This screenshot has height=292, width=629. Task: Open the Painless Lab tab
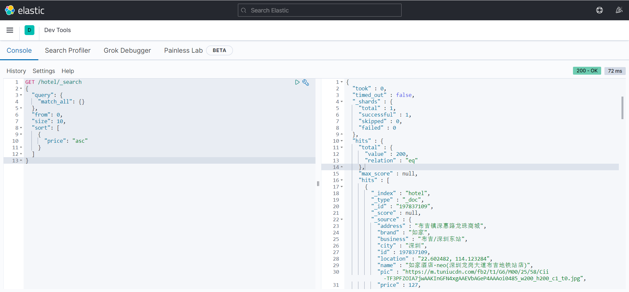[183, 50]
